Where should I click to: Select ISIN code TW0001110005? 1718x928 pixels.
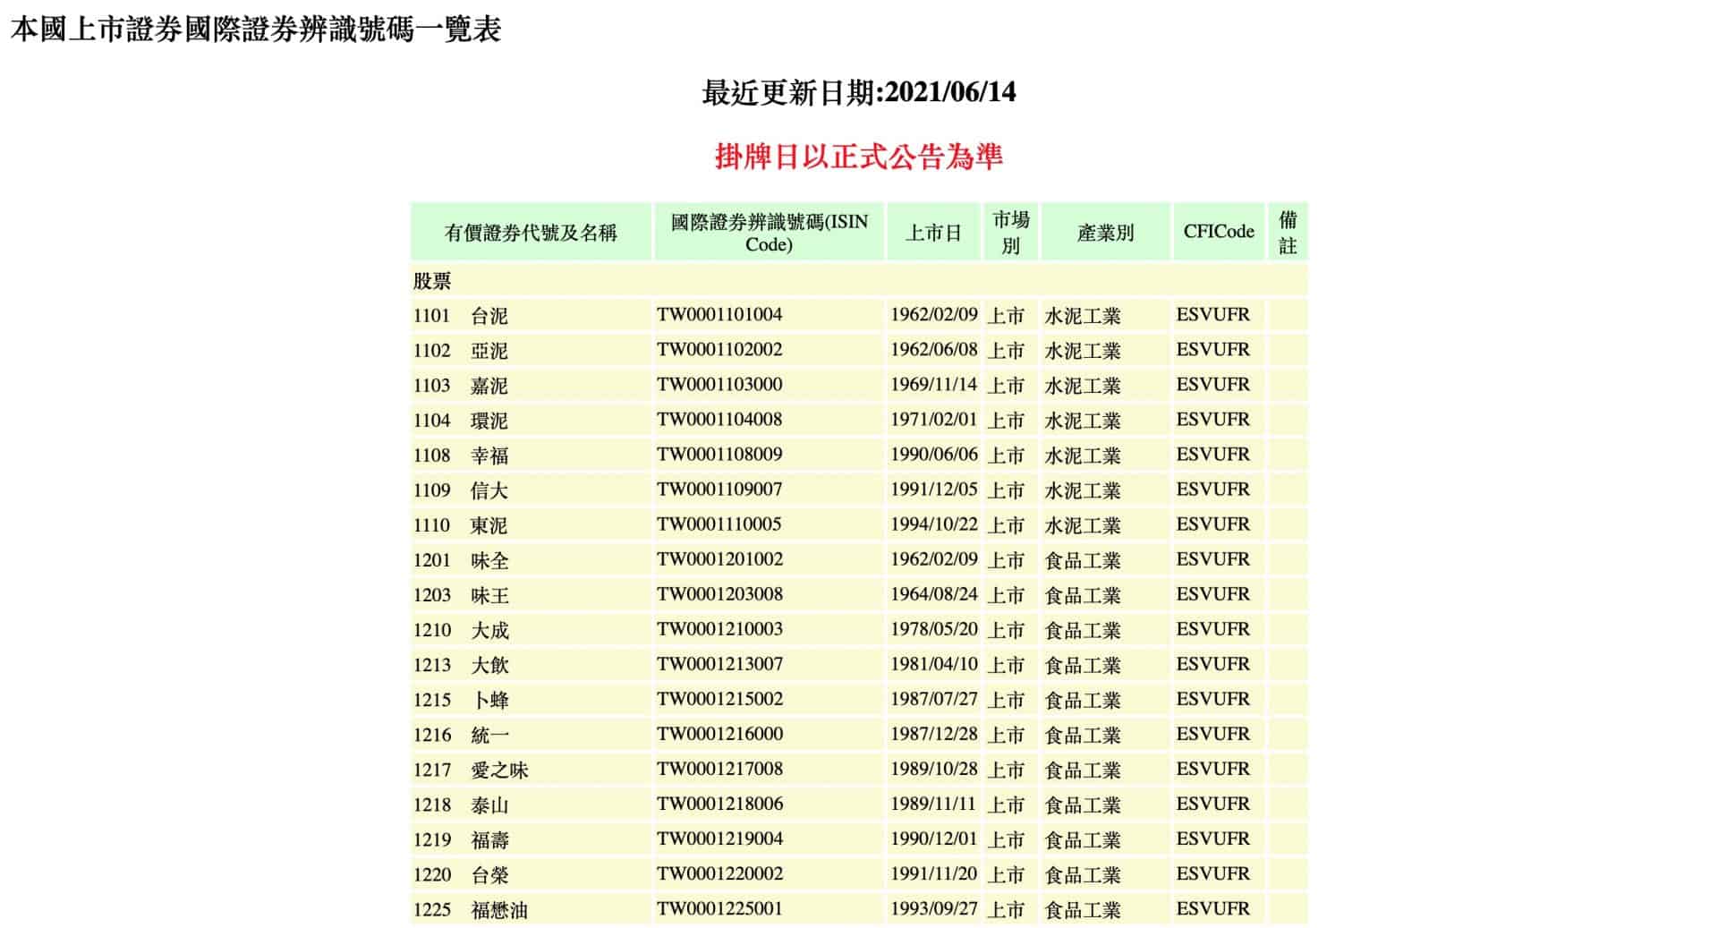pyautogui.click(x=770, y=525)
